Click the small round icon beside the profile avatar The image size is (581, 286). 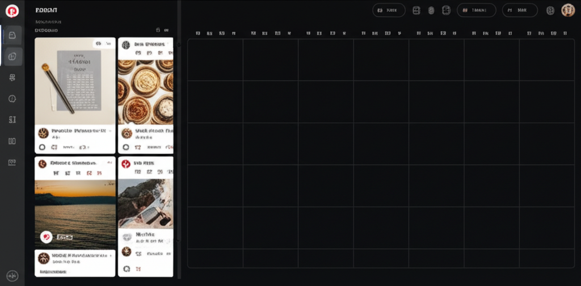(x=550, y=10)
